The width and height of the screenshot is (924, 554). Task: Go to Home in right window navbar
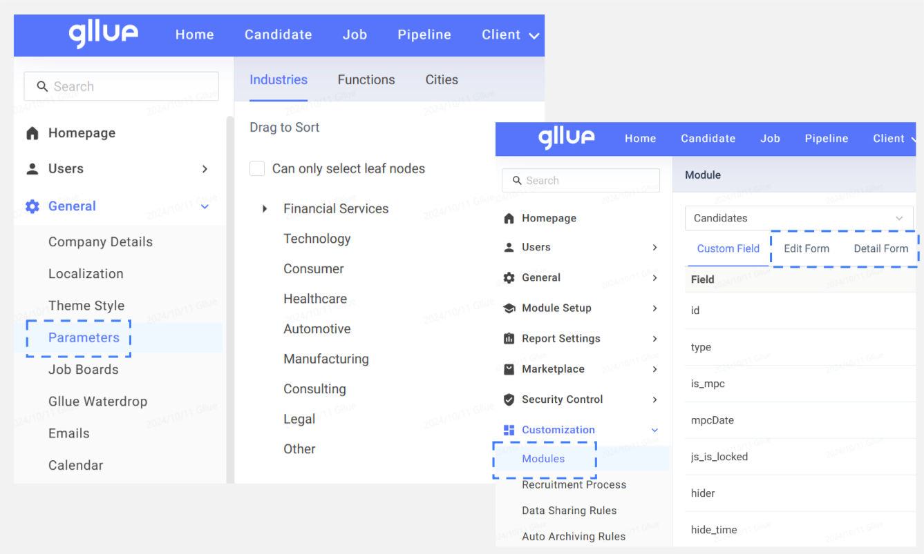pyautogui.click(x=640, y=139)
